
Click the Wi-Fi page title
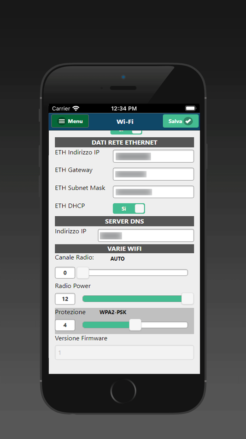coord(125,122)
